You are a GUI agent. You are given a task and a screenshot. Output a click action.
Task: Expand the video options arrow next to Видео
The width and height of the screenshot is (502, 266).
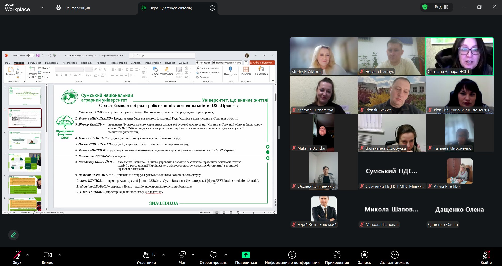pos(60,254)
